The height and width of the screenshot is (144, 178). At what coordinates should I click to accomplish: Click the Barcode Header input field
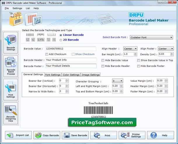point(71,60)
